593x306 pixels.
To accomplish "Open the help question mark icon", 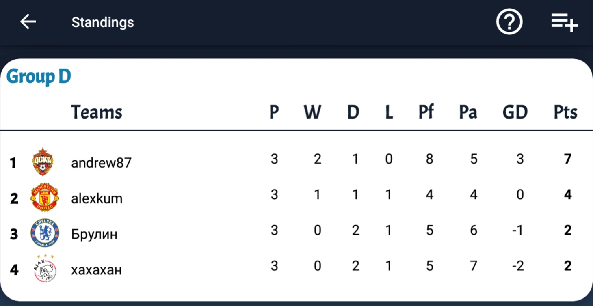I will point(509,22).
